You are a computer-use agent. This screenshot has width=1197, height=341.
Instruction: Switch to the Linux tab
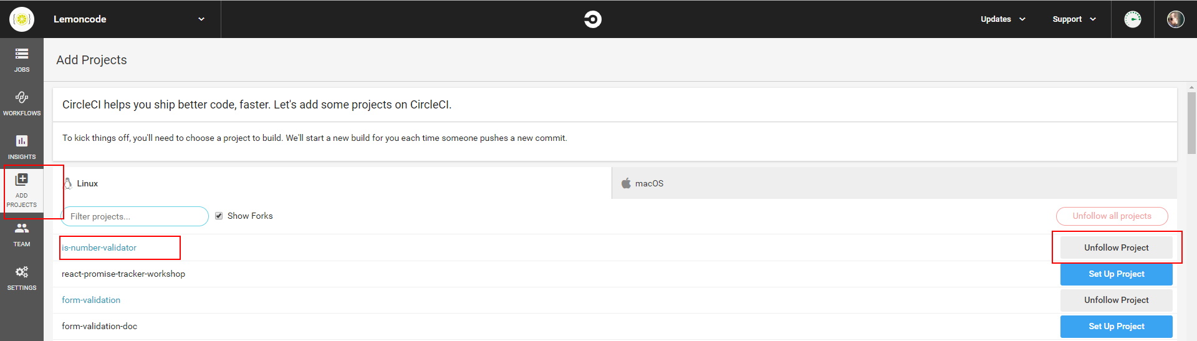pyautogui.click(x=332, y=183)
